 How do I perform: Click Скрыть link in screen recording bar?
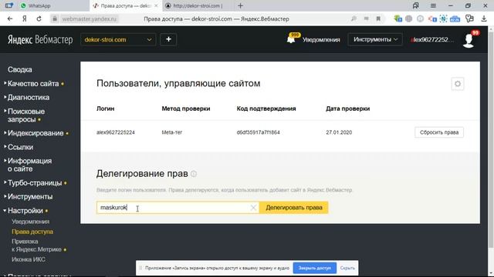pos(347,269)
